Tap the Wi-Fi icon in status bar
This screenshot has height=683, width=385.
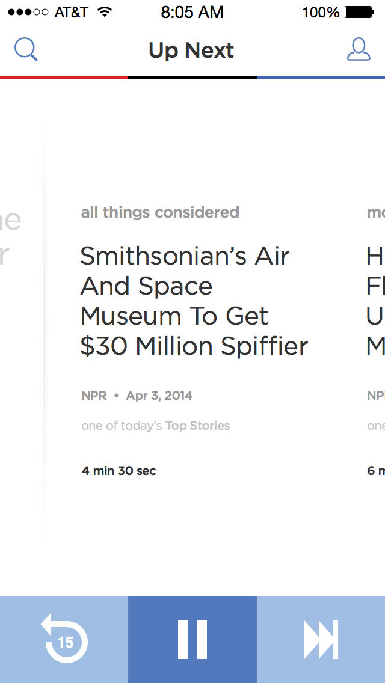105,13
